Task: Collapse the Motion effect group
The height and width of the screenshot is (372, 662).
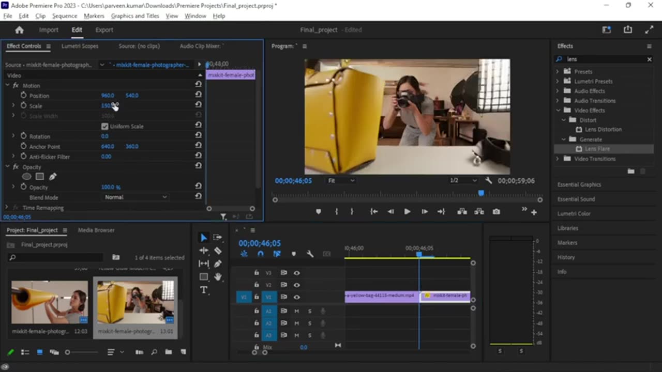Action: point(7,85)
